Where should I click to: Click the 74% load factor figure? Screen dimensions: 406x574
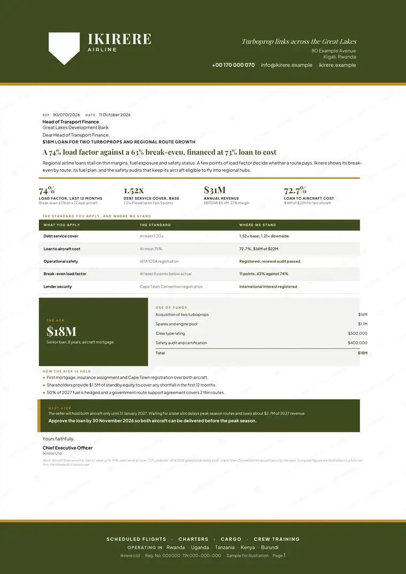pyautogui.click(x=47, y=191)
